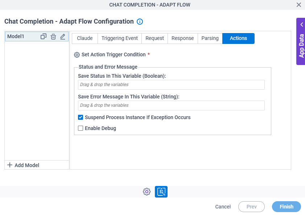This screenshot has width=305, height=215.
Task: Expand the App Data side panel
Action: click(x=301, y=41)
